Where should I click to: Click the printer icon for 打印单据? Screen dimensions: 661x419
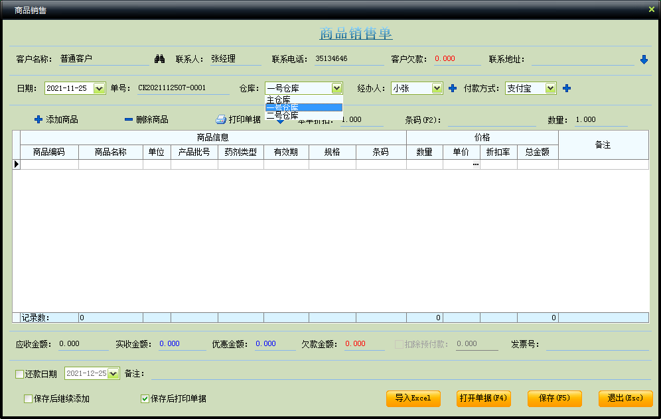221,119
